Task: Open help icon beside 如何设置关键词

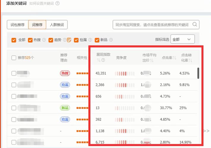Action: pyautogui.click(x=58, y=3)
